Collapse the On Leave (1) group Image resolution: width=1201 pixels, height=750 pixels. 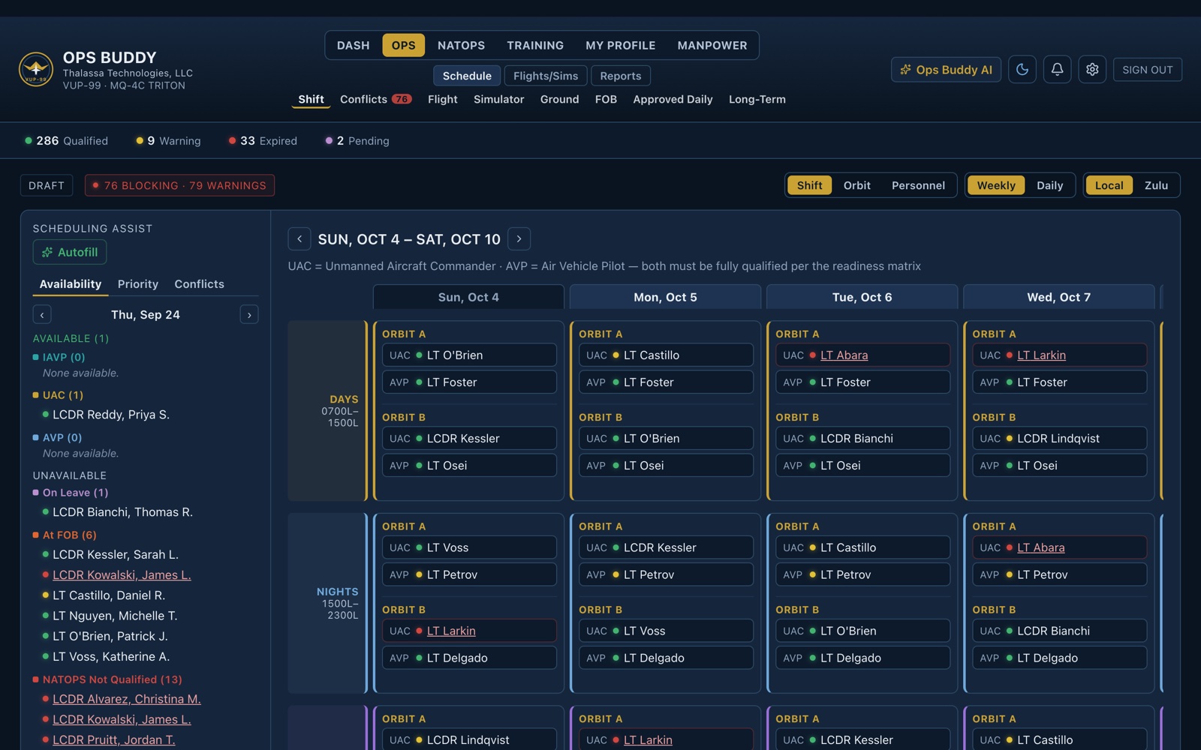click(x=71, y=493)
